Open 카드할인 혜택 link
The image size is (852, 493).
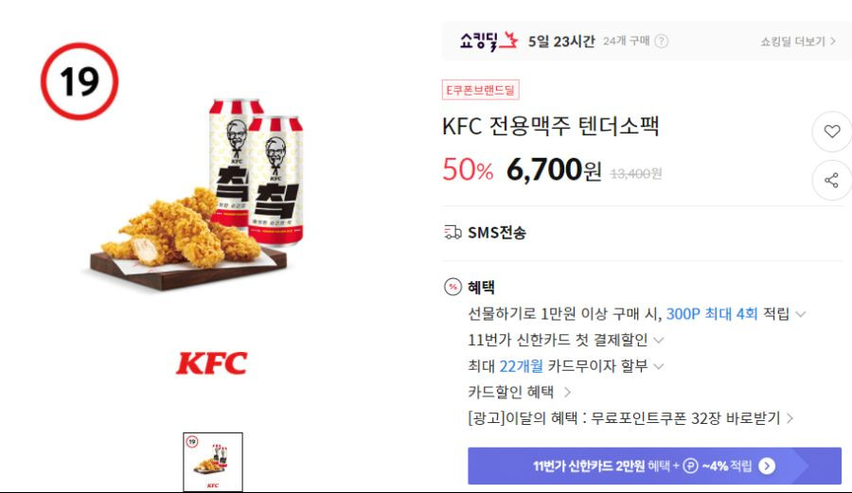point(519,392)
